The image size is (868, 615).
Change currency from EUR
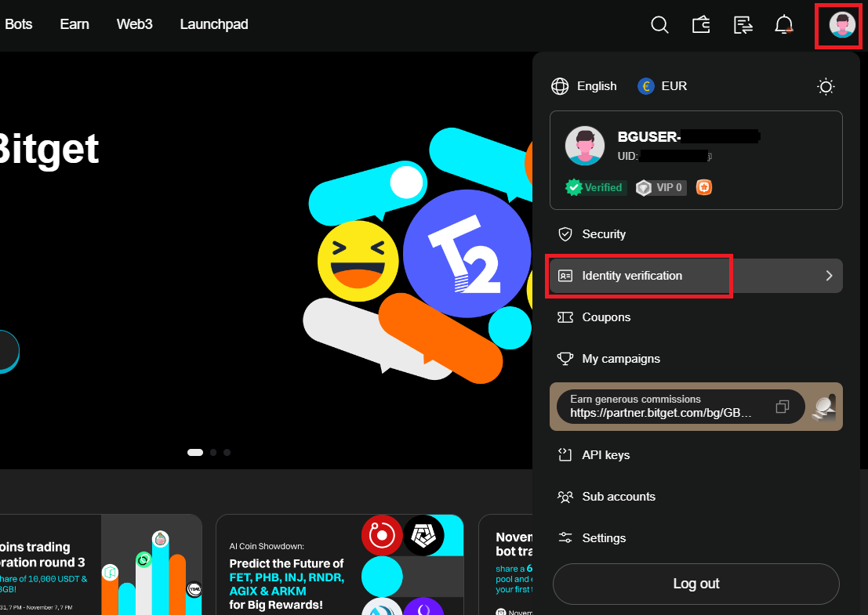point(674,86)
